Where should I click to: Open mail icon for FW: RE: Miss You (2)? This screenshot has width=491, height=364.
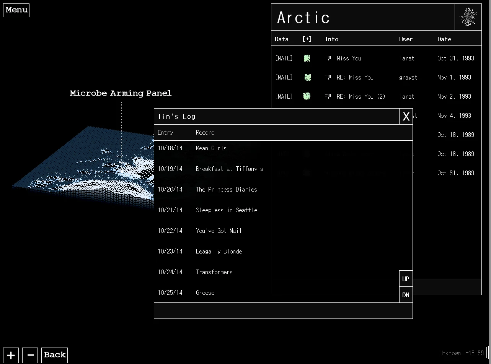(306, 96)
